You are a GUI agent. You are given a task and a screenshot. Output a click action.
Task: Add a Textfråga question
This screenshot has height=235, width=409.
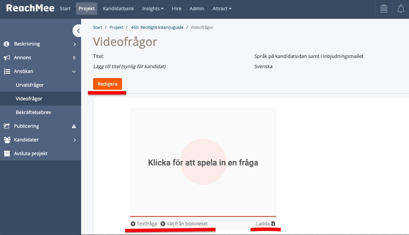pos(144,224)
